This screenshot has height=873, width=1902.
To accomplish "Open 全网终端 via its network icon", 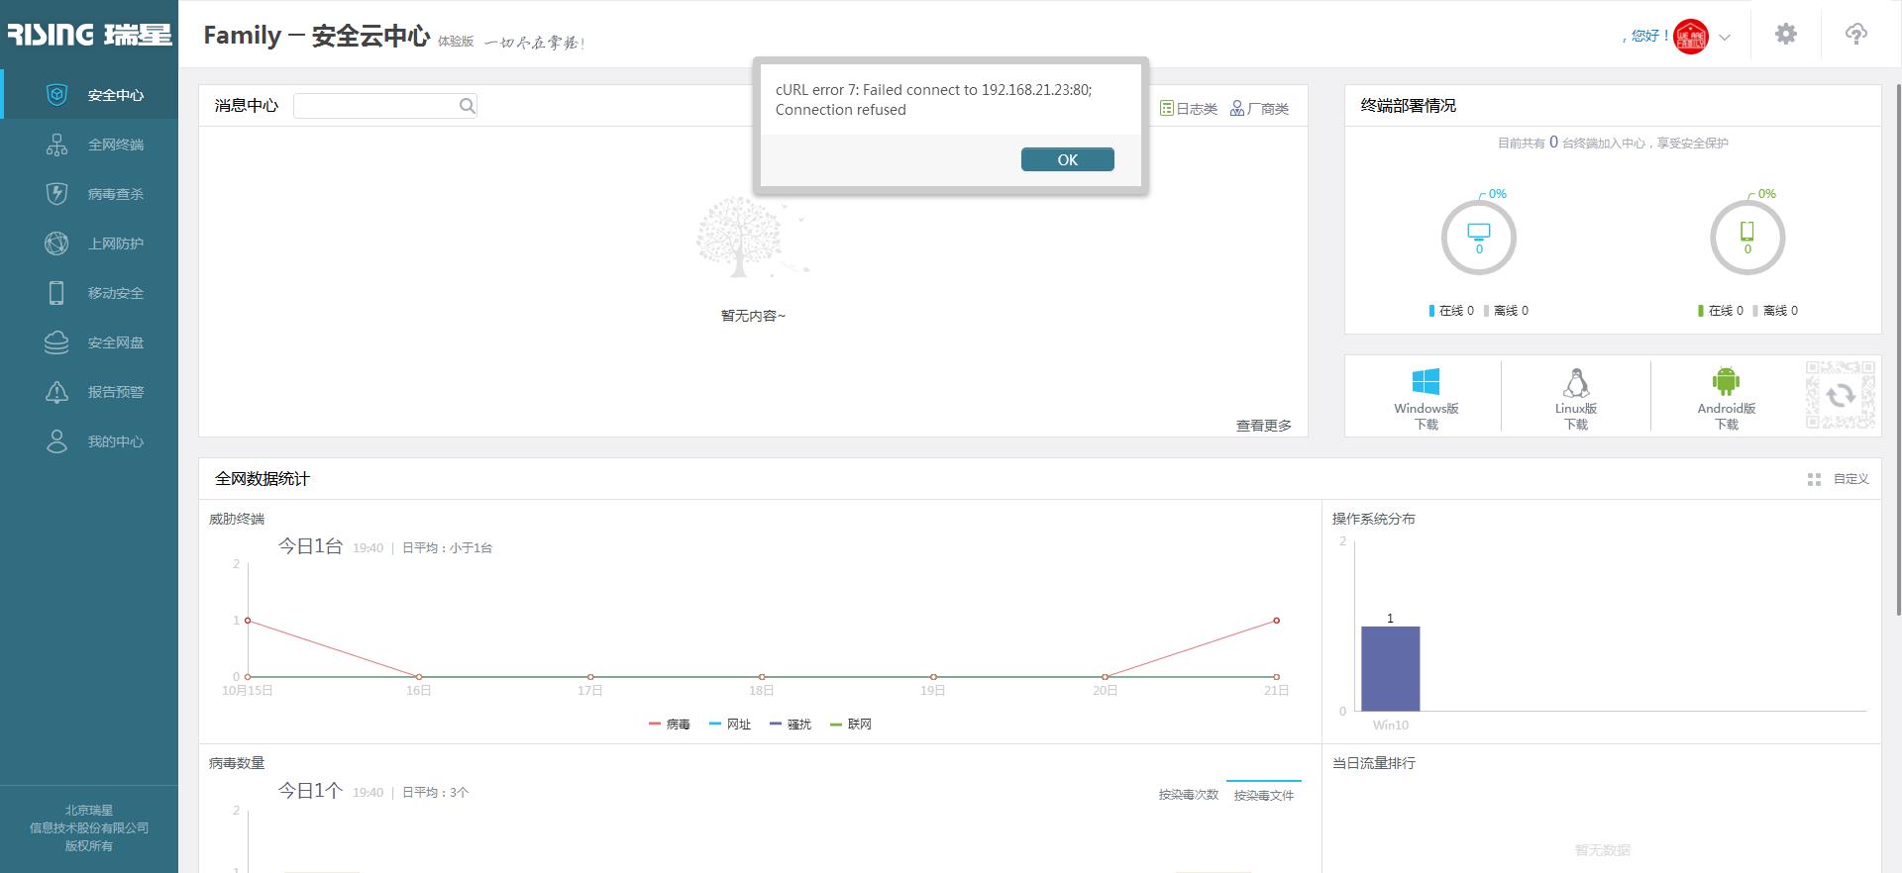I will click(x=57, y=145).
